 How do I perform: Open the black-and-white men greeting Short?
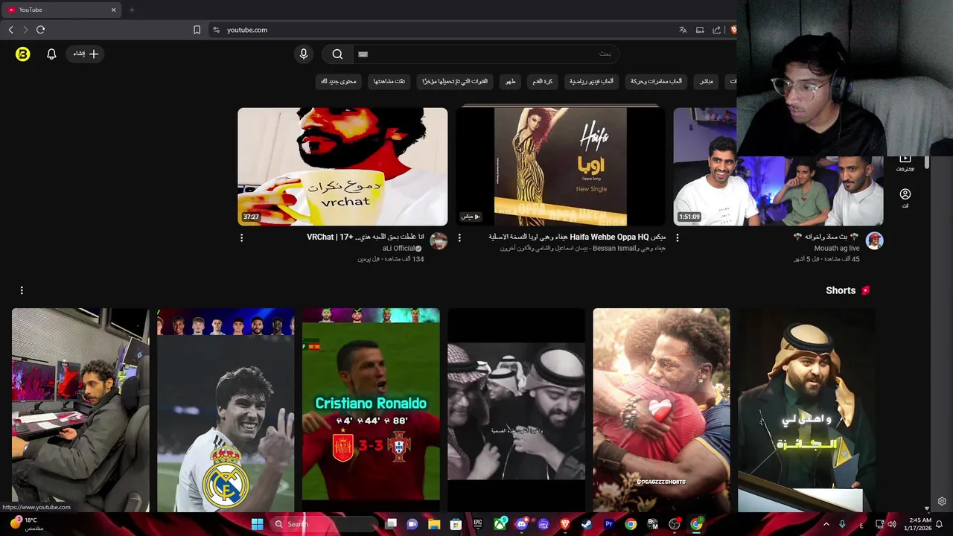[516, 410]
